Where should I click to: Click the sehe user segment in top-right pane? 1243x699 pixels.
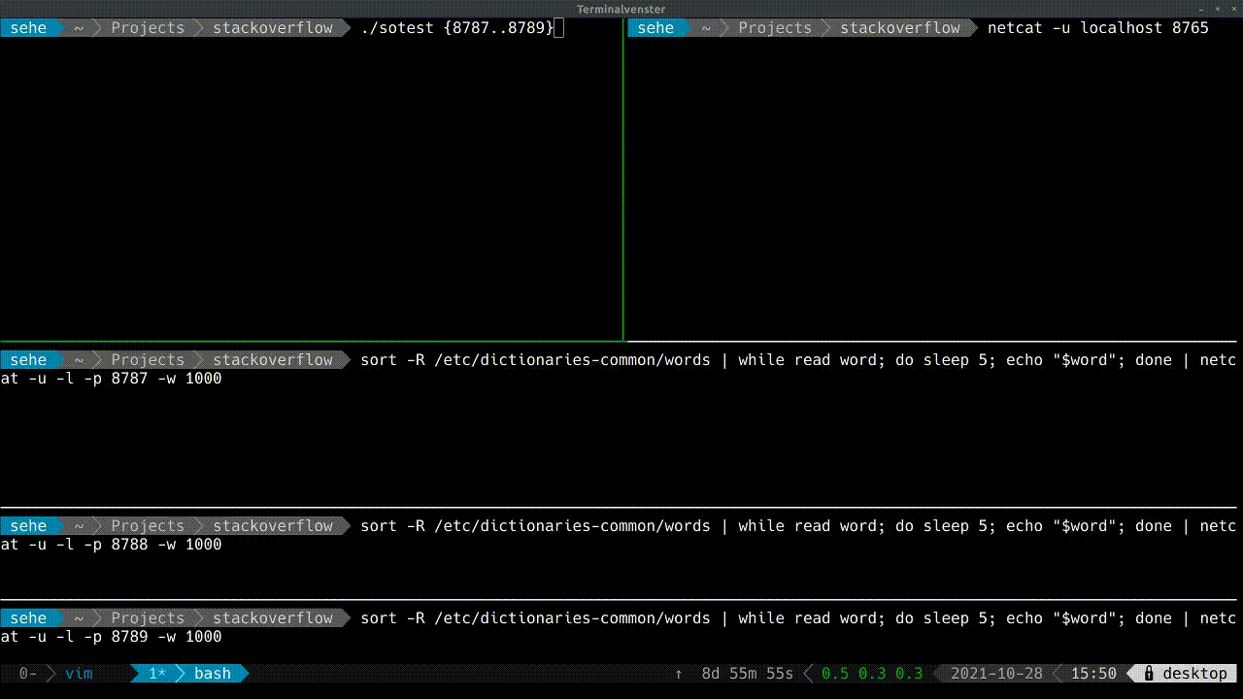(655, 27)
